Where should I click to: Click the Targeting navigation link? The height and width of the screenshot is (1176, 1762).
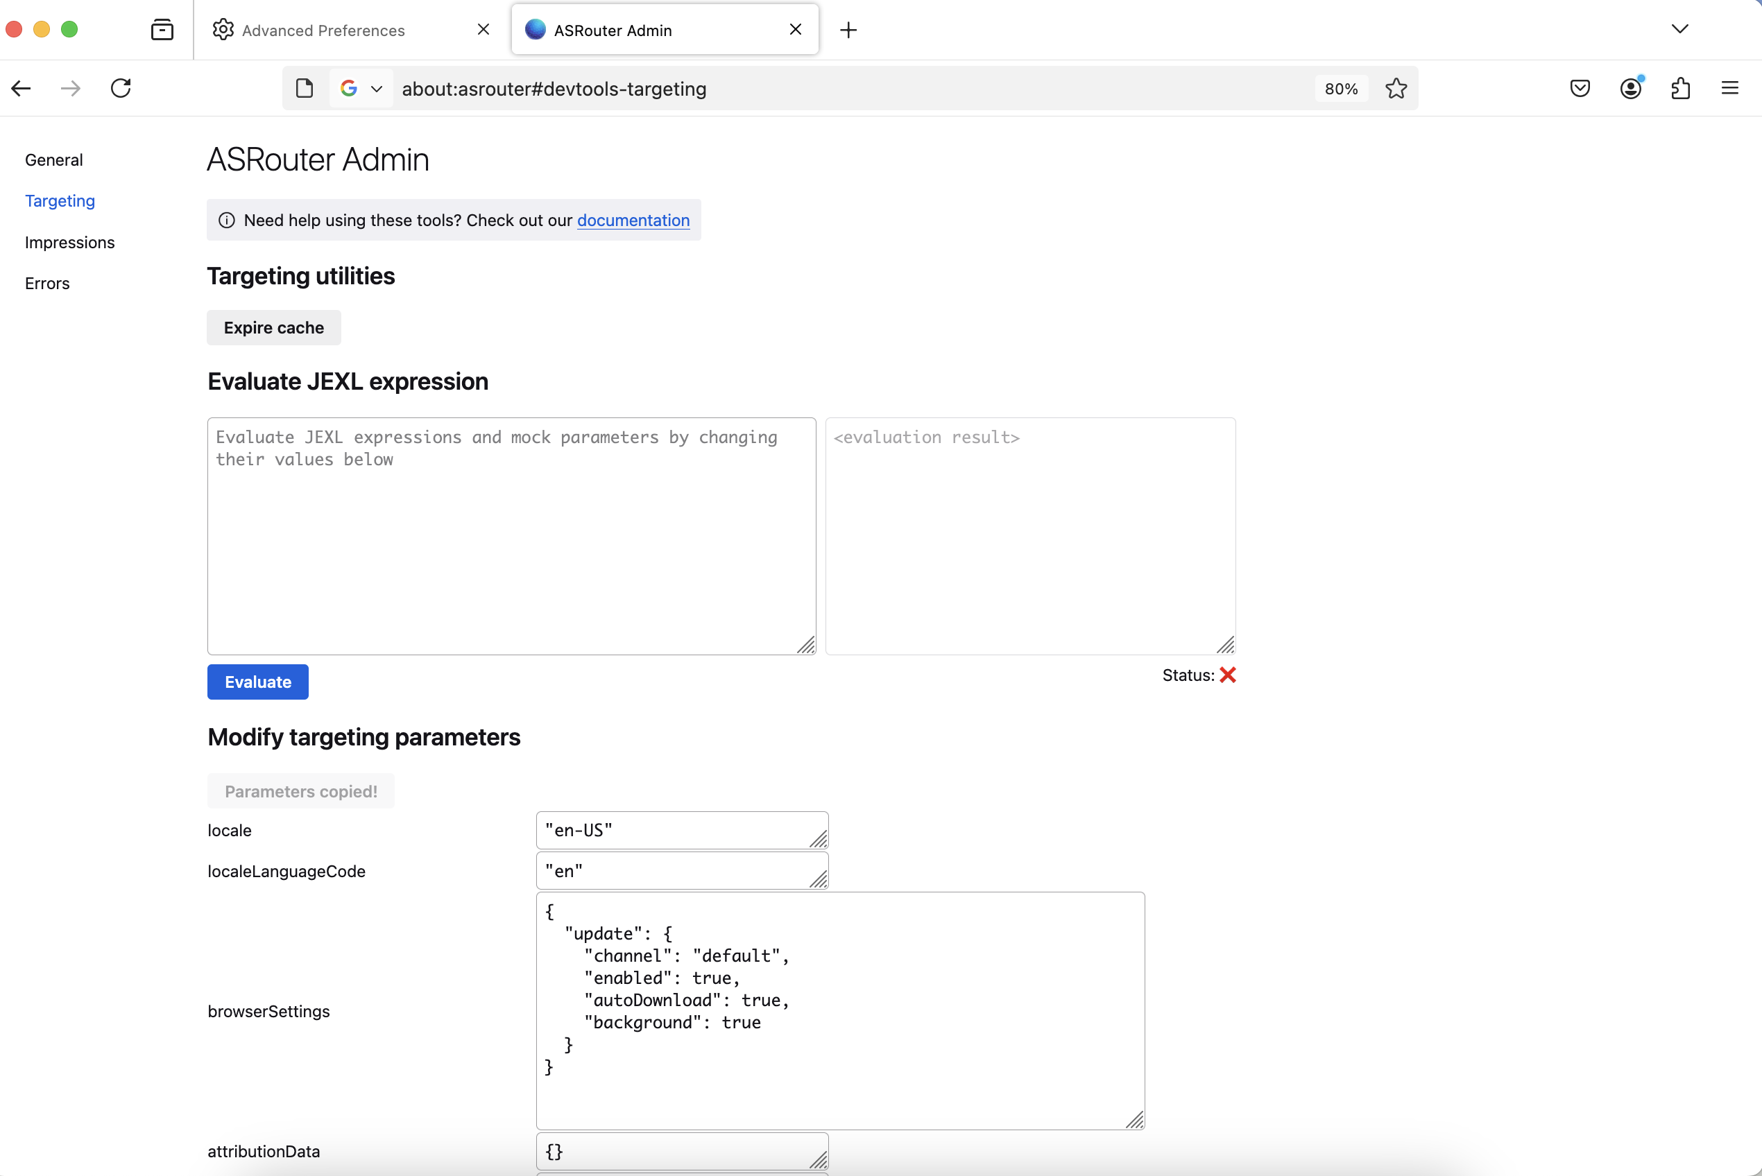tap(60, 200)
